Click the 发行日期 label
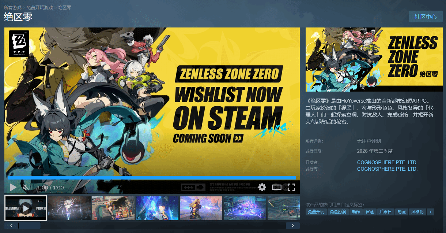The width and height of the screenshot is (446, 233). pyautogui.click(x=314, y=151)
